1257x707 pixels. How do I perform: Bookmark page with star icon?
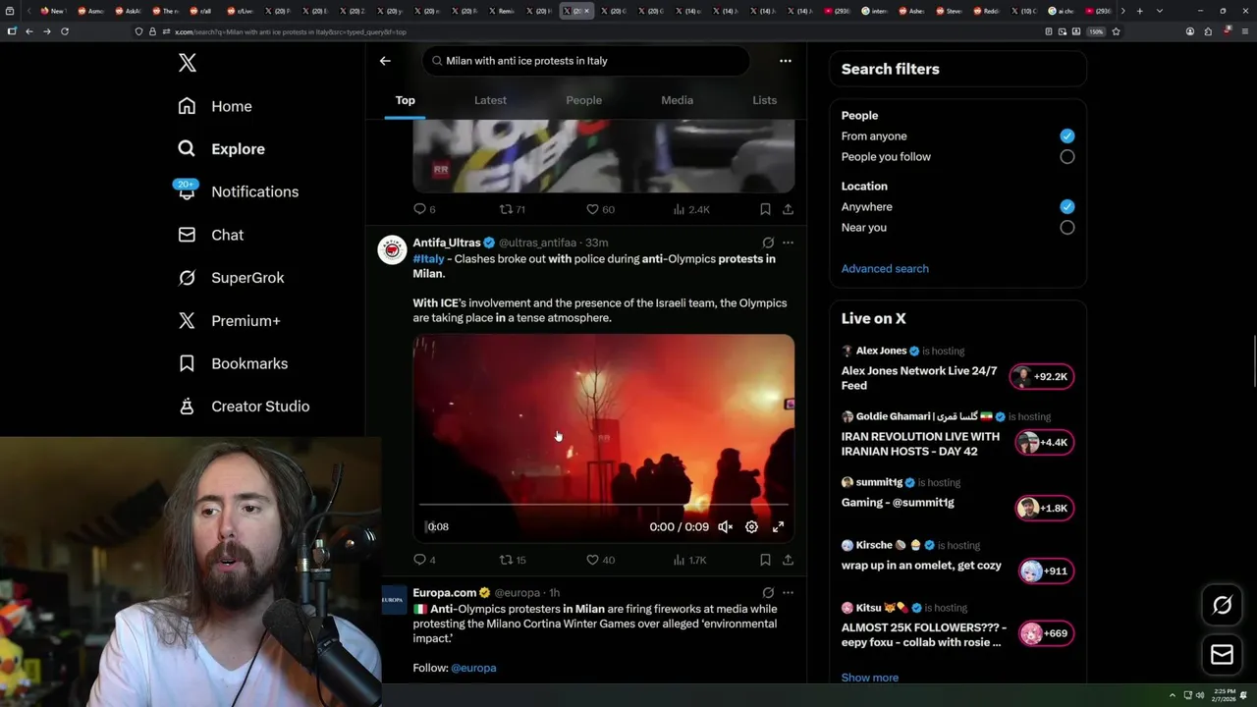pyautogui.click(x=1116, y=31)
